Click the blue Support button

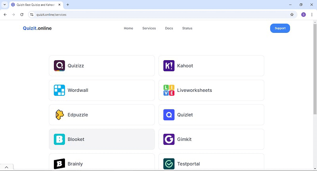280,28
